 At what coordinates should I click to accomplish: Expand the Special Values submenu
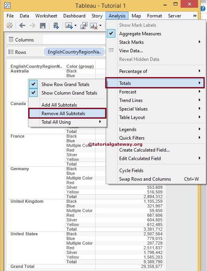click(200, 109)
